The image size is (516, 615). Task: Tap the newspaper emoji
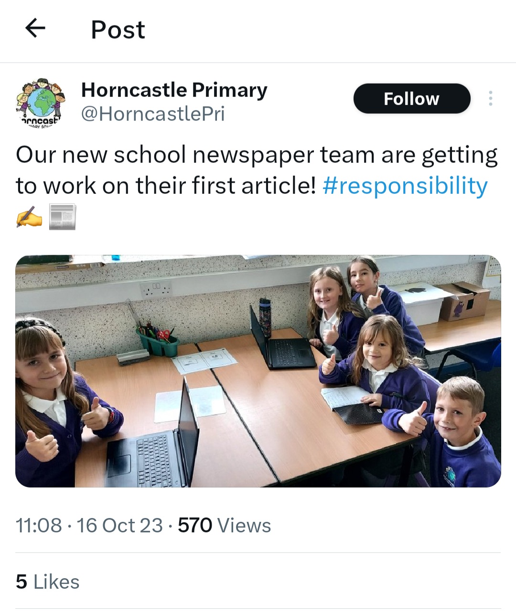(x=63, y=217)
